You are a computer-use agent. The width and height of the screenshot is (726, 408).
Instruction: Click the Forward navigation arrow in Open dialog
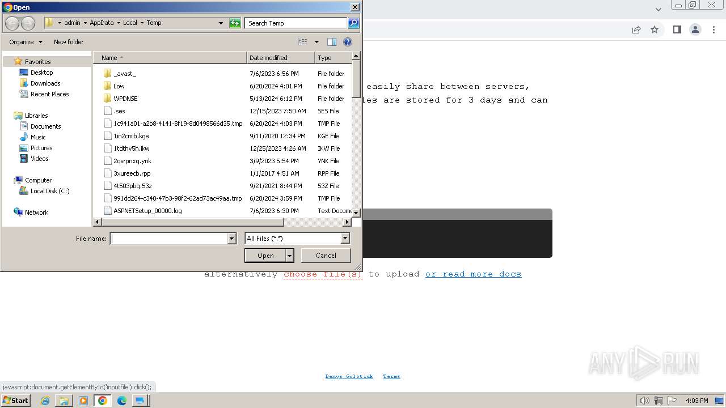(x=28, y=23)
